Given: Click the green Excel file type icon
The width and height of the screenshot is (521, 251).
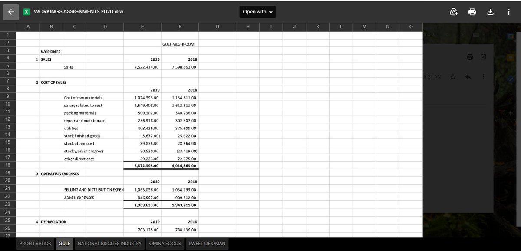Looking at the screenshot, I should (26, 12).
